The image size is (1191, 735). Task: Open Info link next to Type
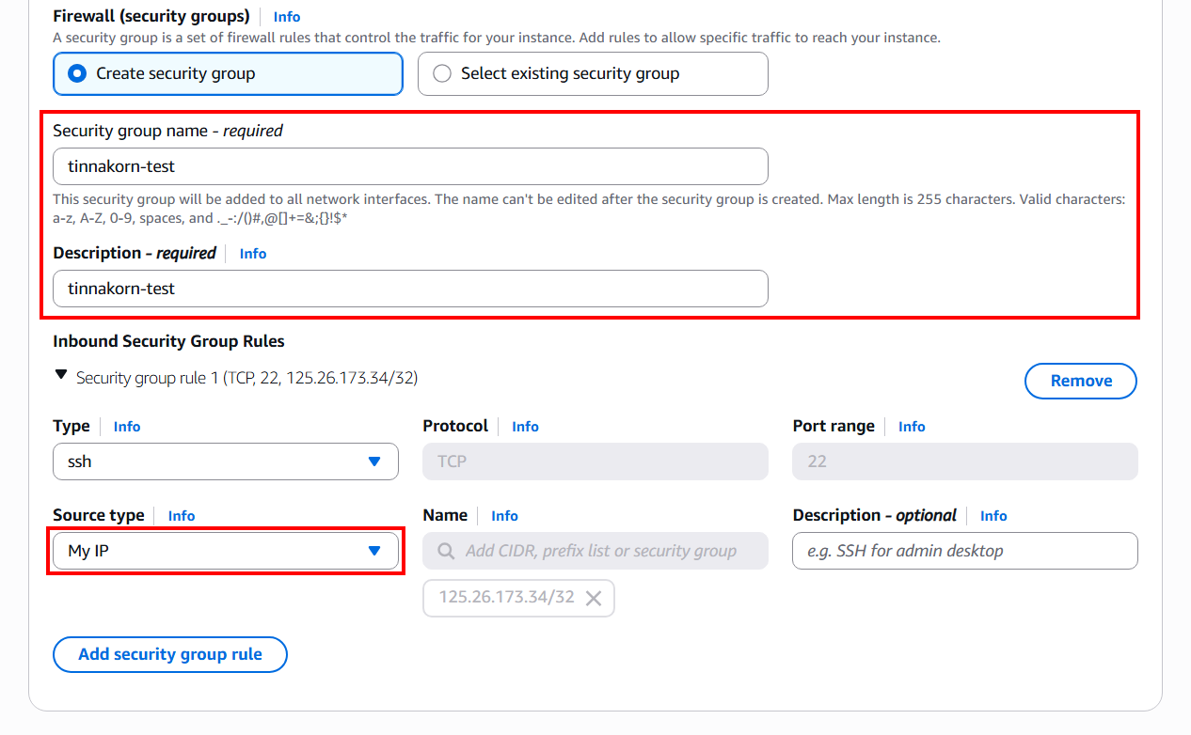pos(127,427)
